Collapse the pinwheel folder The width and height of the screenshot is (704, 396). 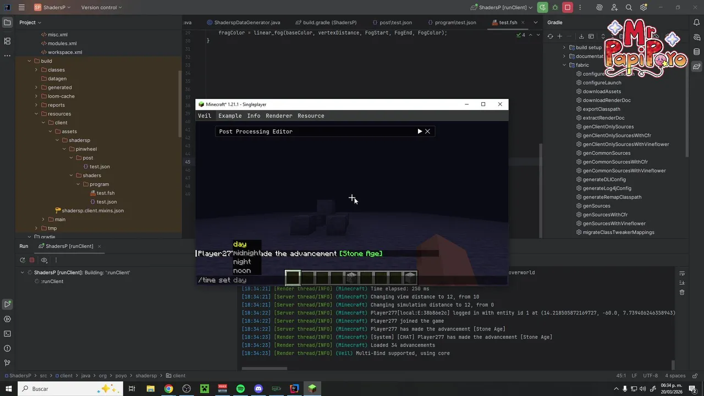point(64,149)
